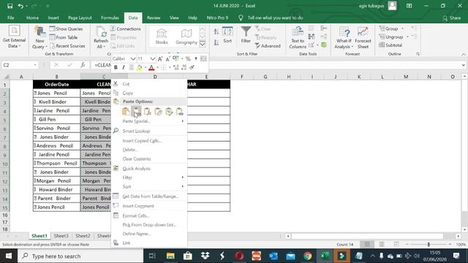Adjust the zoom slider handle

pyautogui.click(x=429, y=244)
